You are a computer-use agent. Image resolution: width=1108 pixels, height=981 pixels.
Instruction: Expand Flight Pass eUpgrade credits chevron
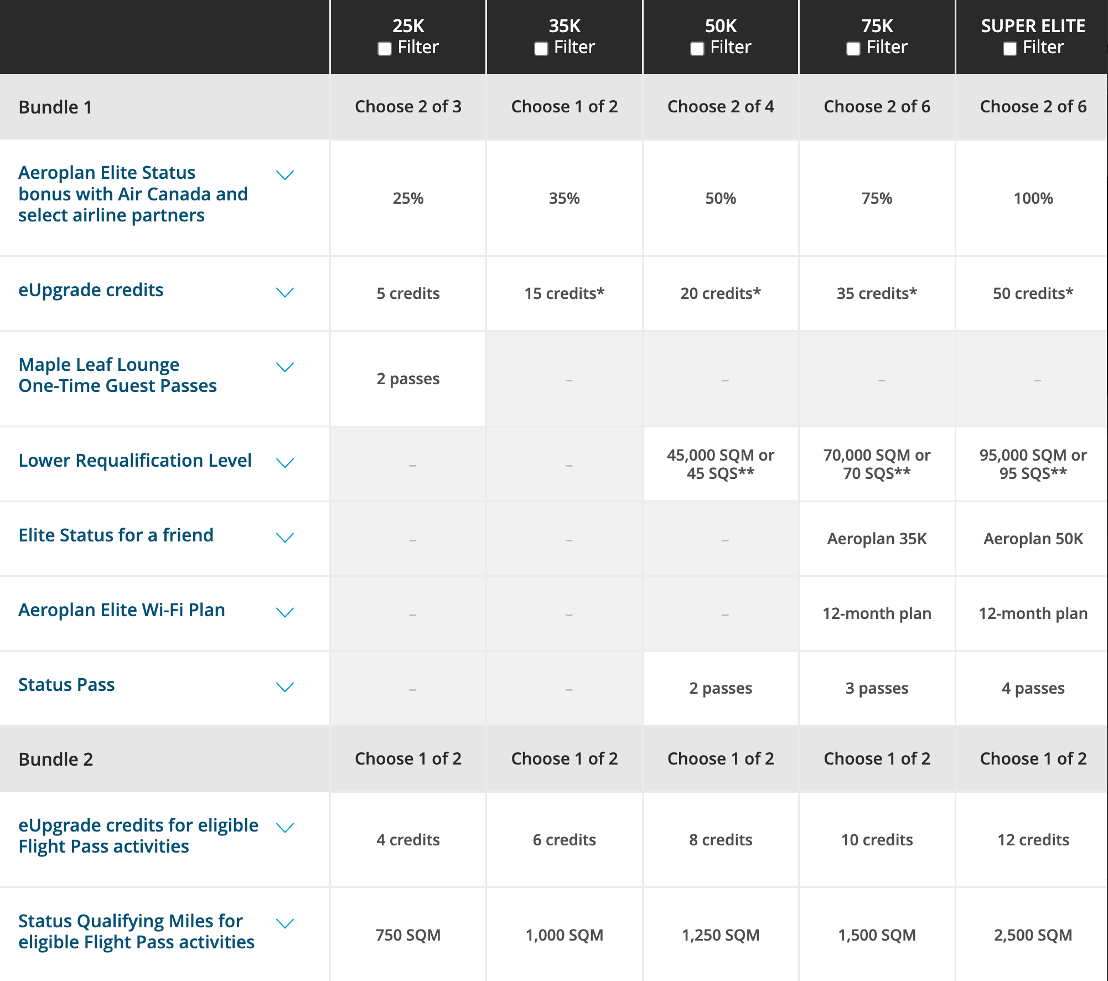click(285, 828)
